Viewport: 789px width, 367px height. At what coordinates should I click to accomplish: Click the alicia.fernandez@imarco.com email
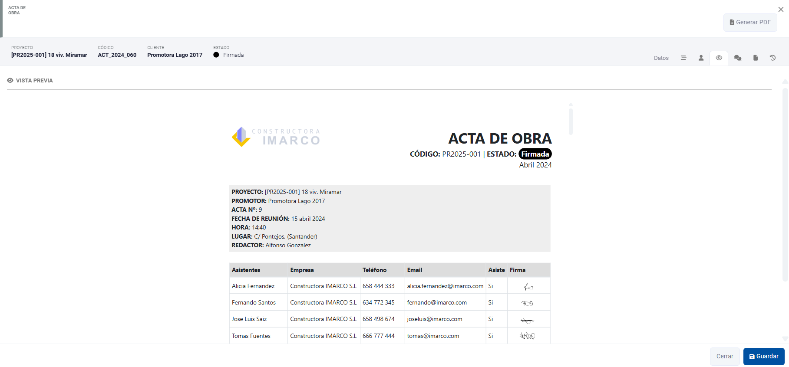(x=445, y=286)
